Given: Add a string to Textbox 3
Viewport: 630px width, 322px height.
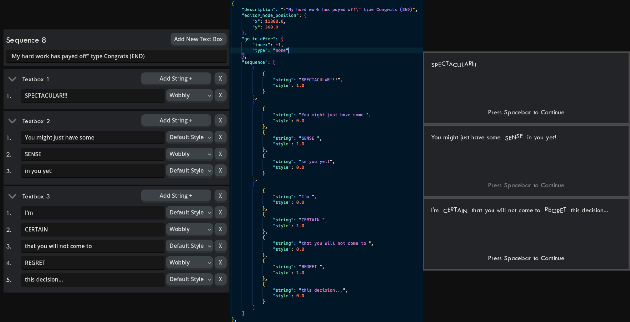Looking at the screenshot, I should [176, 196].
